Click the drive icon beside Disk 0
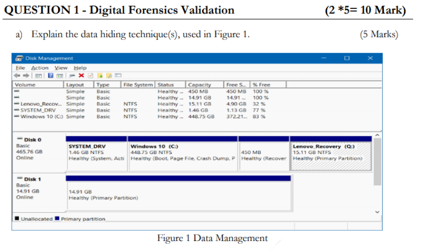 point(20,139)
